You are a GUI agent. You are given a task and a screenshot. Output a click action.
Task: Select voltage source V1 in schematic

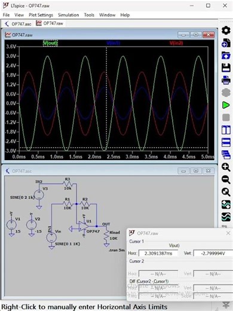11,225
